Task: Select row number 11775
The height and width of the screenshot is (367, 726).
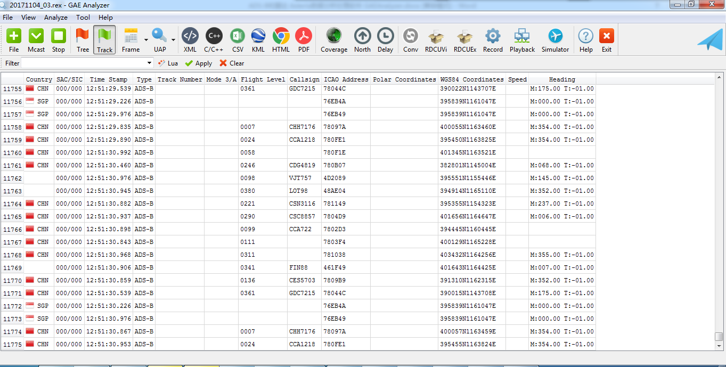Action: 12,344
